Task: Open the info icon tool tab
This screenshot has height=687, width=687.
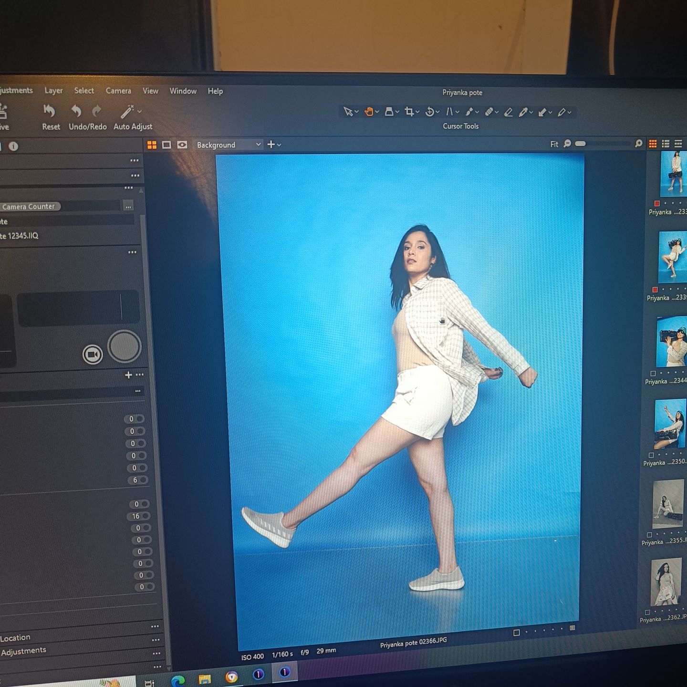Action: coord(13,146)
